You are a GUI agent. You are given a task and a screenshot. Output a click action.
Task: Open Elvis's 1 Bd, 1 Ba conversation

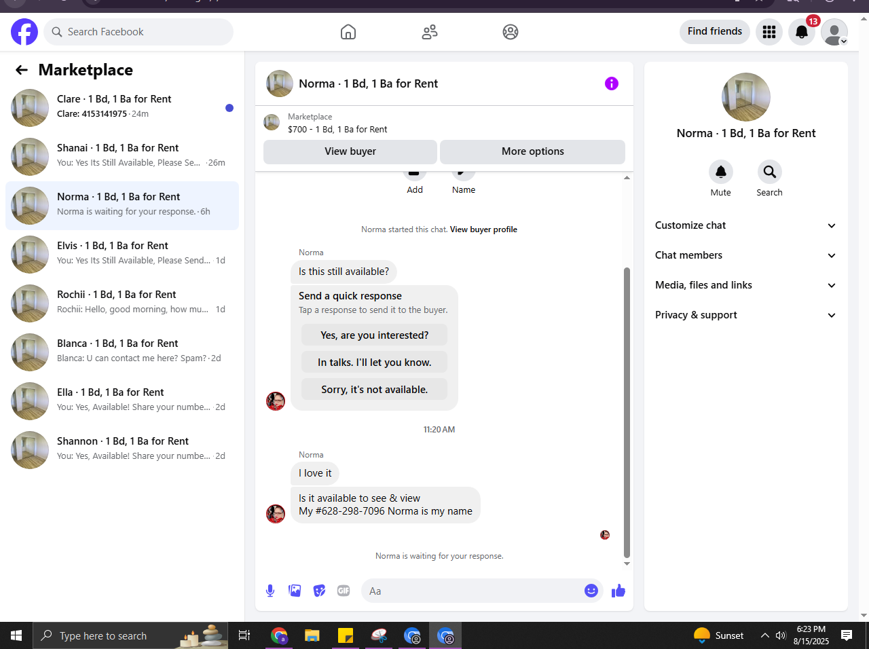click(122, 255)
